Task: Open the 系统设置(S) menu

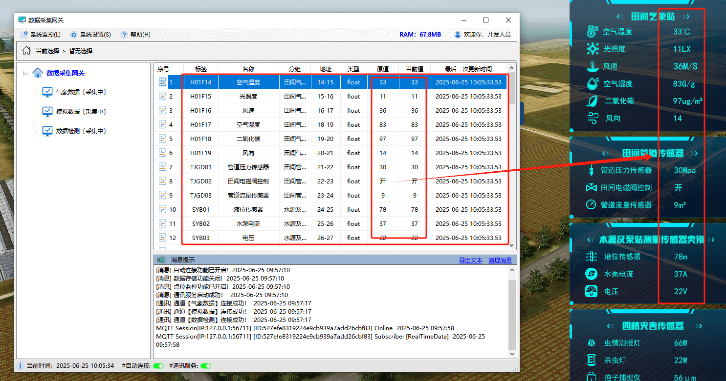Action: pyautogui.click(x=90, y=35)
